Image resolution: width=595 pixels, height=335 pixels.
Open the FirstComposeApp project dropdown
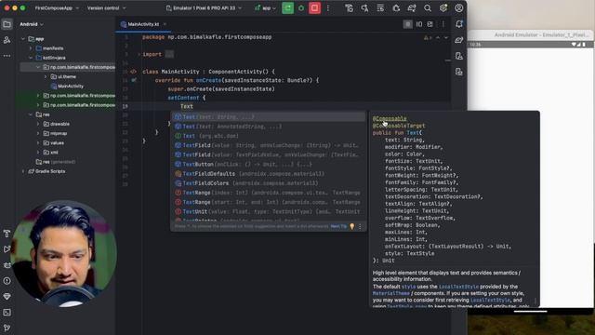click(x=57, y=8)
